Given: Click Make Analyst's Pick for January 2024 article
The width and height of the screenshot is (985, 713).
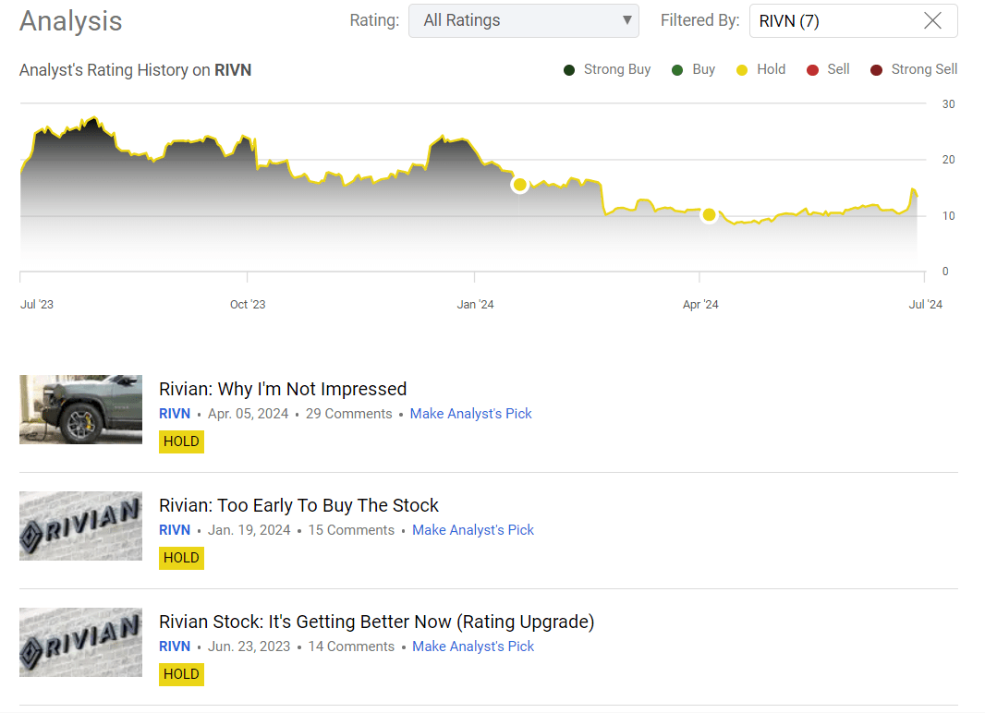Looking at the screenshot, I should point(473,530).
